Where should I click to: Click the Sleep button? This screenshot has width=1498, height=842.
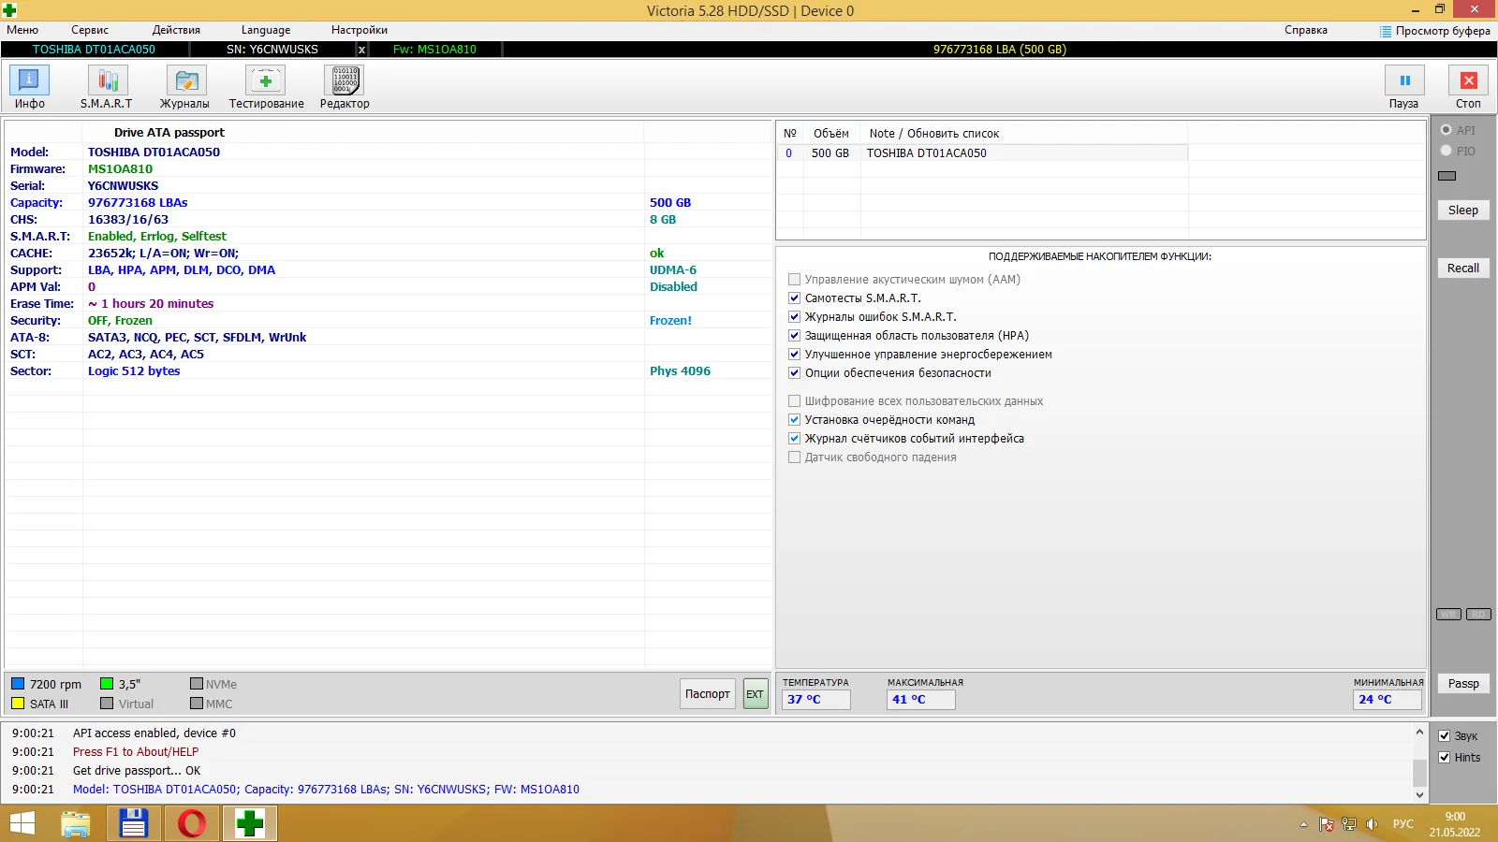(x=1463, y=210)
